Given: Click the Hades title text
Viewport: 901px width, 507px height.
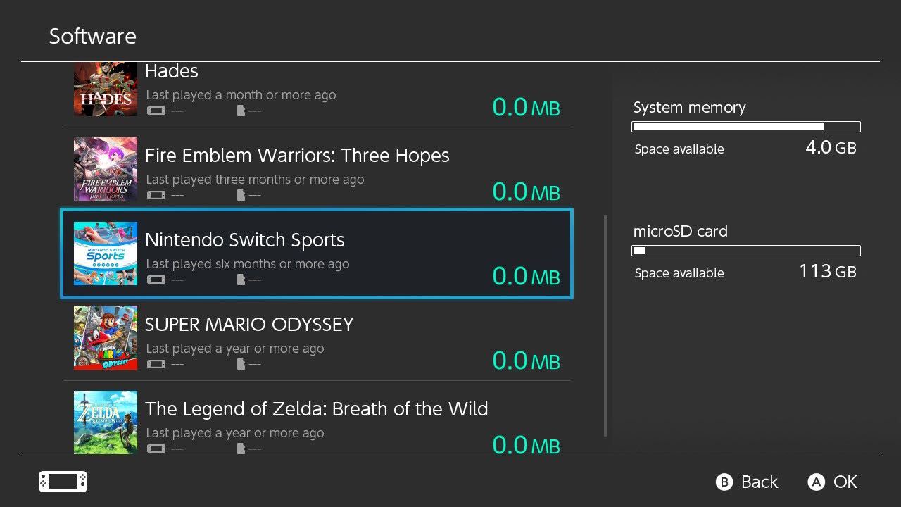Looking at the screenshot, I should (171, 71).
